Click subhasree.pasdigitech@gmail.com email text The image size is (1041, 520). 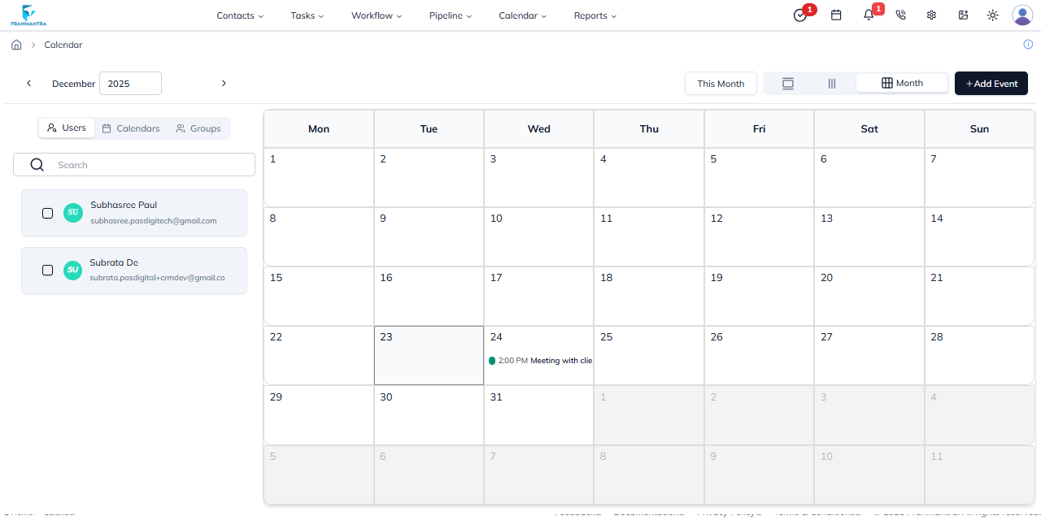(154, 221)
